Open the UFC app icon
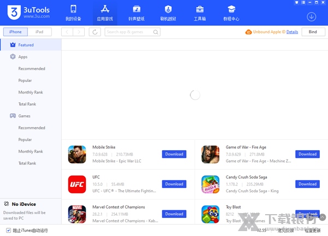 pyautogui.click(x=77, y=184)
